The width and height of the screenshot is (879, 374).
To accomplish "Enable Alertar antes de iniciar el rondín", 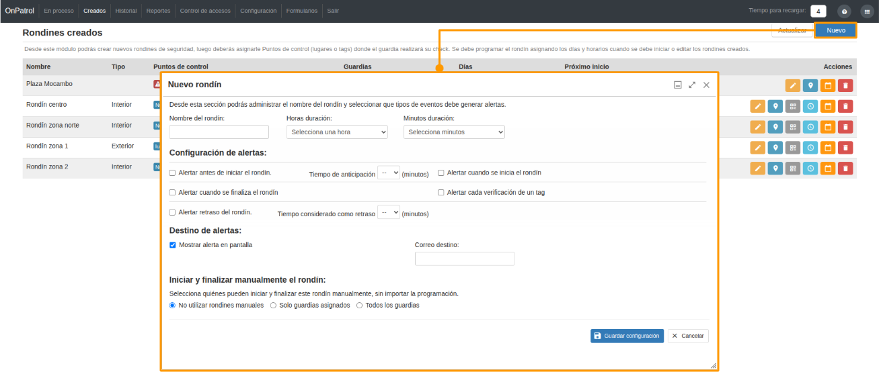I will click(173, 173).
